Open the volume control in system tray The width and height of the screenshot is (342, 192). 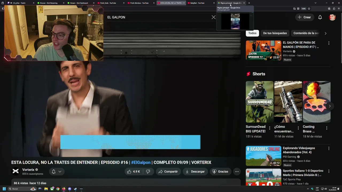click(326, 189)
